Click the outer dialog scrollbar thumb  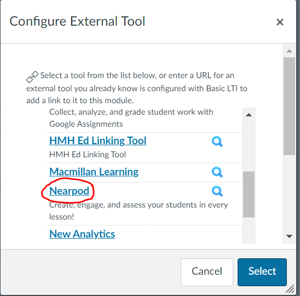click(x=289, y=106)
